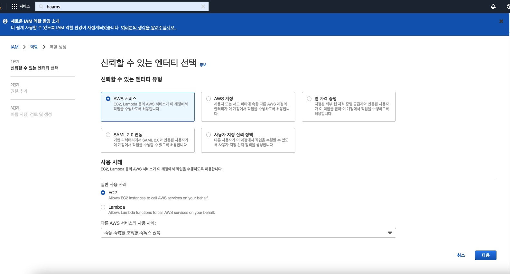Close the blue IAM info banner
The image size is (510, 274).
501,21
